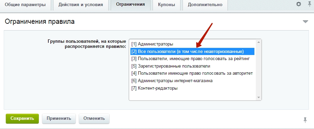Select [7] Контент-редакторы group

[192, 88]
